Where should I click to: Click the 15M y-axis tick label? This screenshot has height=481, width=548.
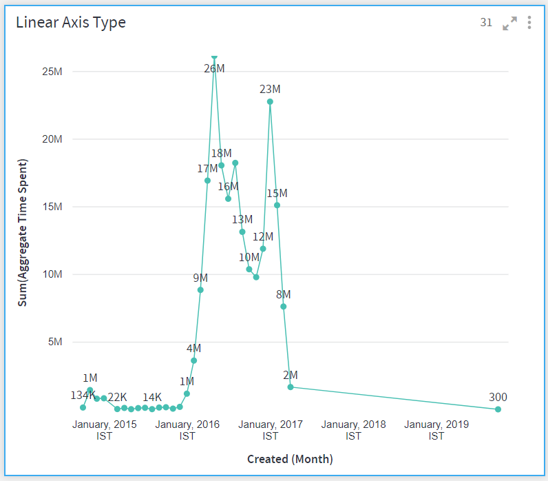pyautogui.click(x=52, y=207)
